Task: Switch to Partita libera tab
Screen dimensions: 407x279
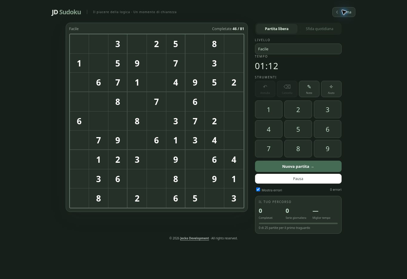Action: [277, 29]
